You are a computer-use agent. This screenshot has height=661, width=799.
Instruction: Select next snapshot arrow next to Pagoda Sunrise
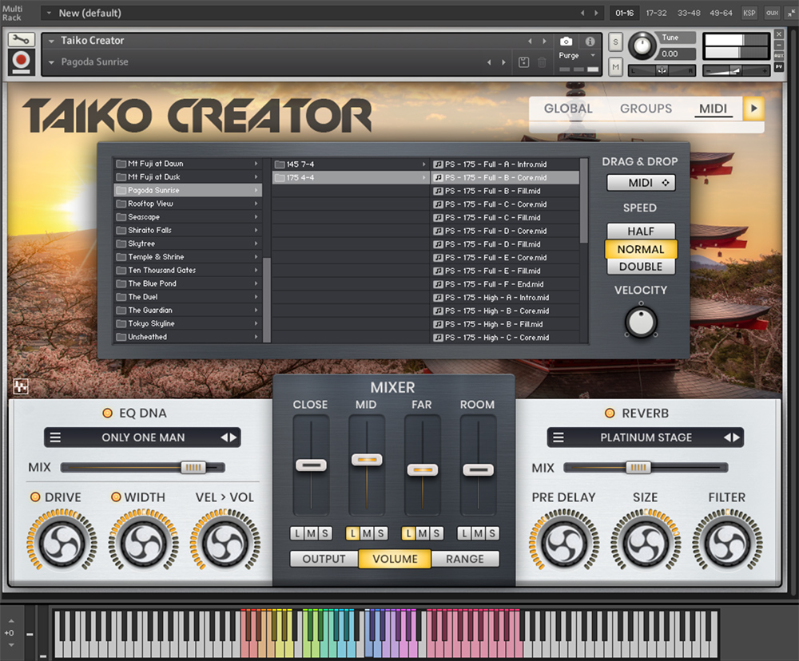(503, 62)
